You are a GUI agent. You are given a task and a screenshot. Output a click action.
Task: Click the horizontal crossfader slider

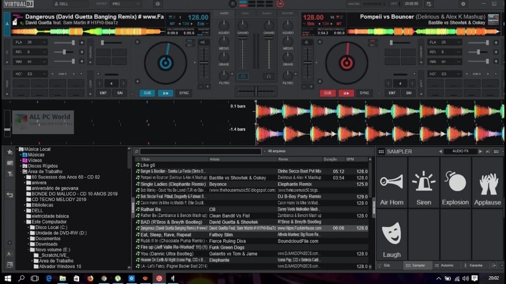255,91
